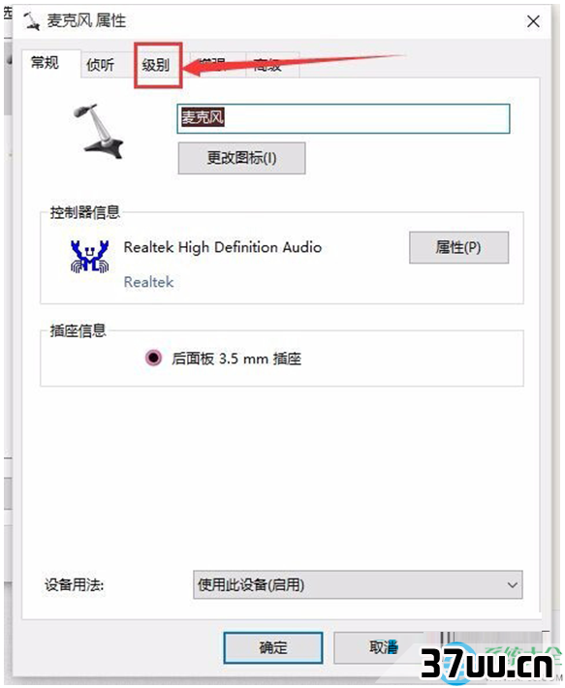
Task: Click the Realtek manufacturer link text
Action: pyautogui.click(x=148, y=282)
